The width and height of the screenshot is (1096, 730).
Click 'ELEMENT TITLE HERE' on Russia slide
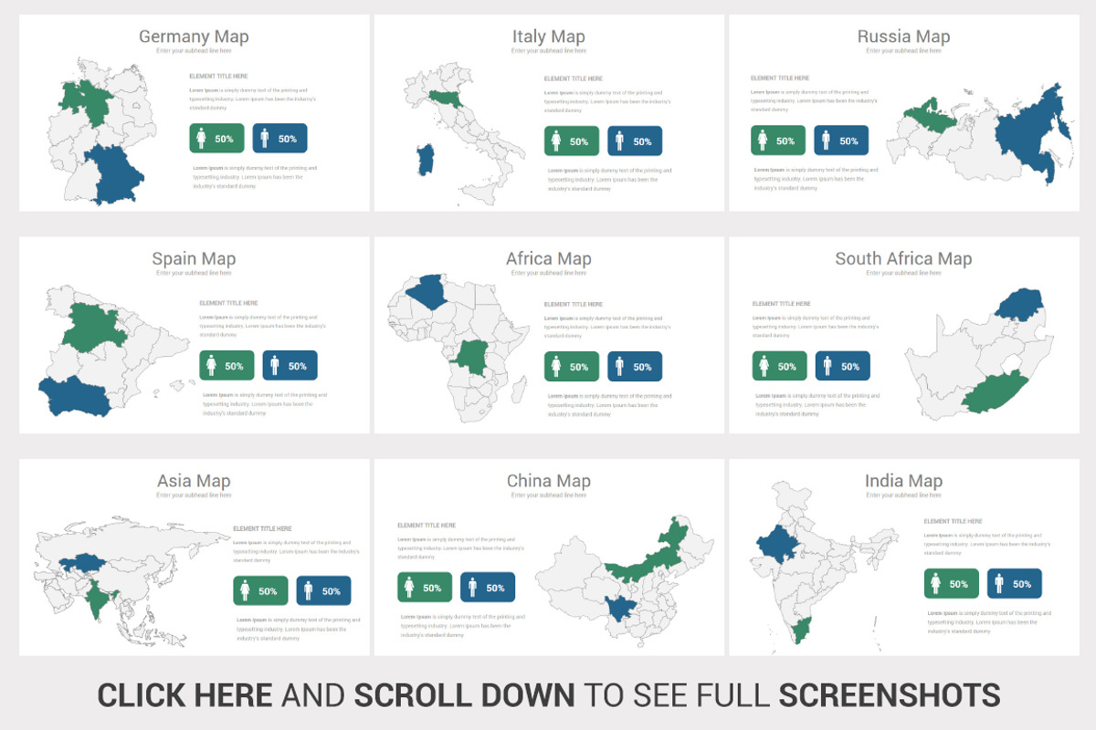[x=780, y=78]
